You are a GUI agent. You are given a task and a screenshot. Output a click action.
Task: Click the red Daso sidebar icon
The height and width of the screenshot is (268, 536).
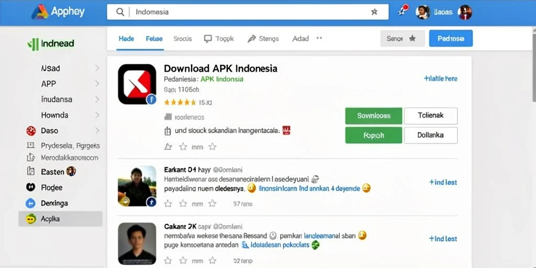coord(31,130)
